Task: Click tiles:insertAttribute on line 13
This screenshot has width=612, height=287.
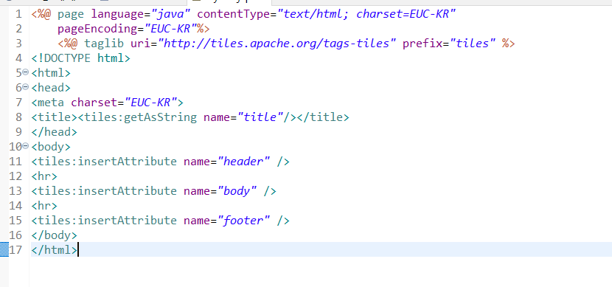Action: click(x=108, y=191)
